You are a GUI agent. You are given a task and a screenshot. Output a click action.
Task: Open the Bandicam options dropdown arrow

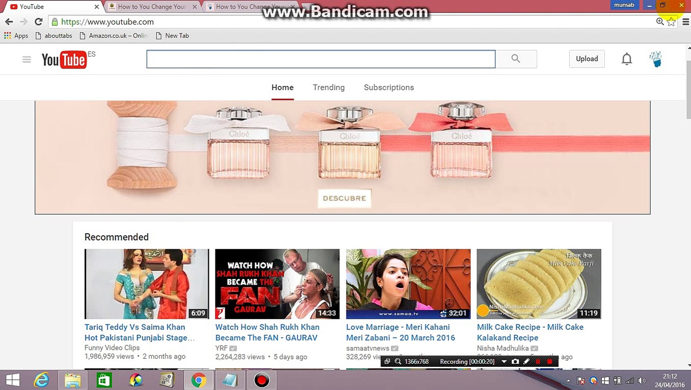[x=504, y=361]
